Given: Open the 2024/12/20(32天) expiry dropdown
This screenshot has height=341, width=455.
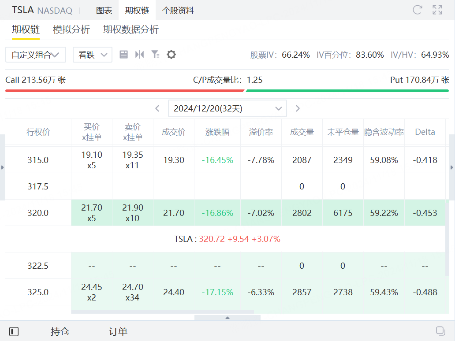Looking at the screenshot, I should (227, 108).
